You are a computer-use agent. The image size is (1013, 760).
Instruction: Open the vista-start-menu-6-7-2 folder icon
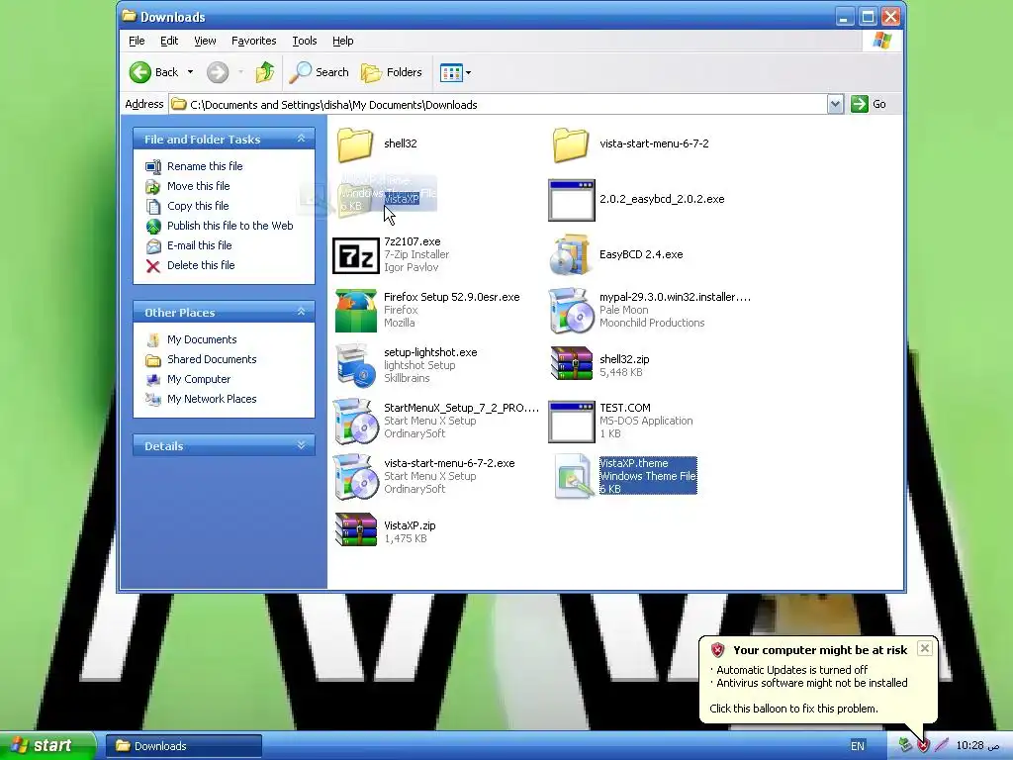571,143
